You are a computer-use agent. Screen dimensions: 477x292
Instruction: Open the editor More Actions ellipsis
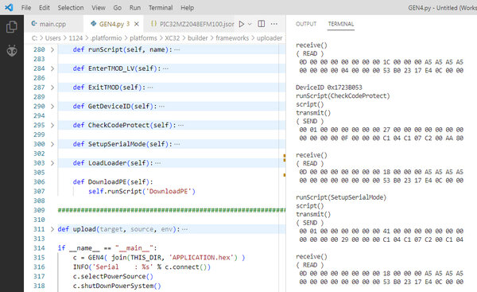coord(274,24)
